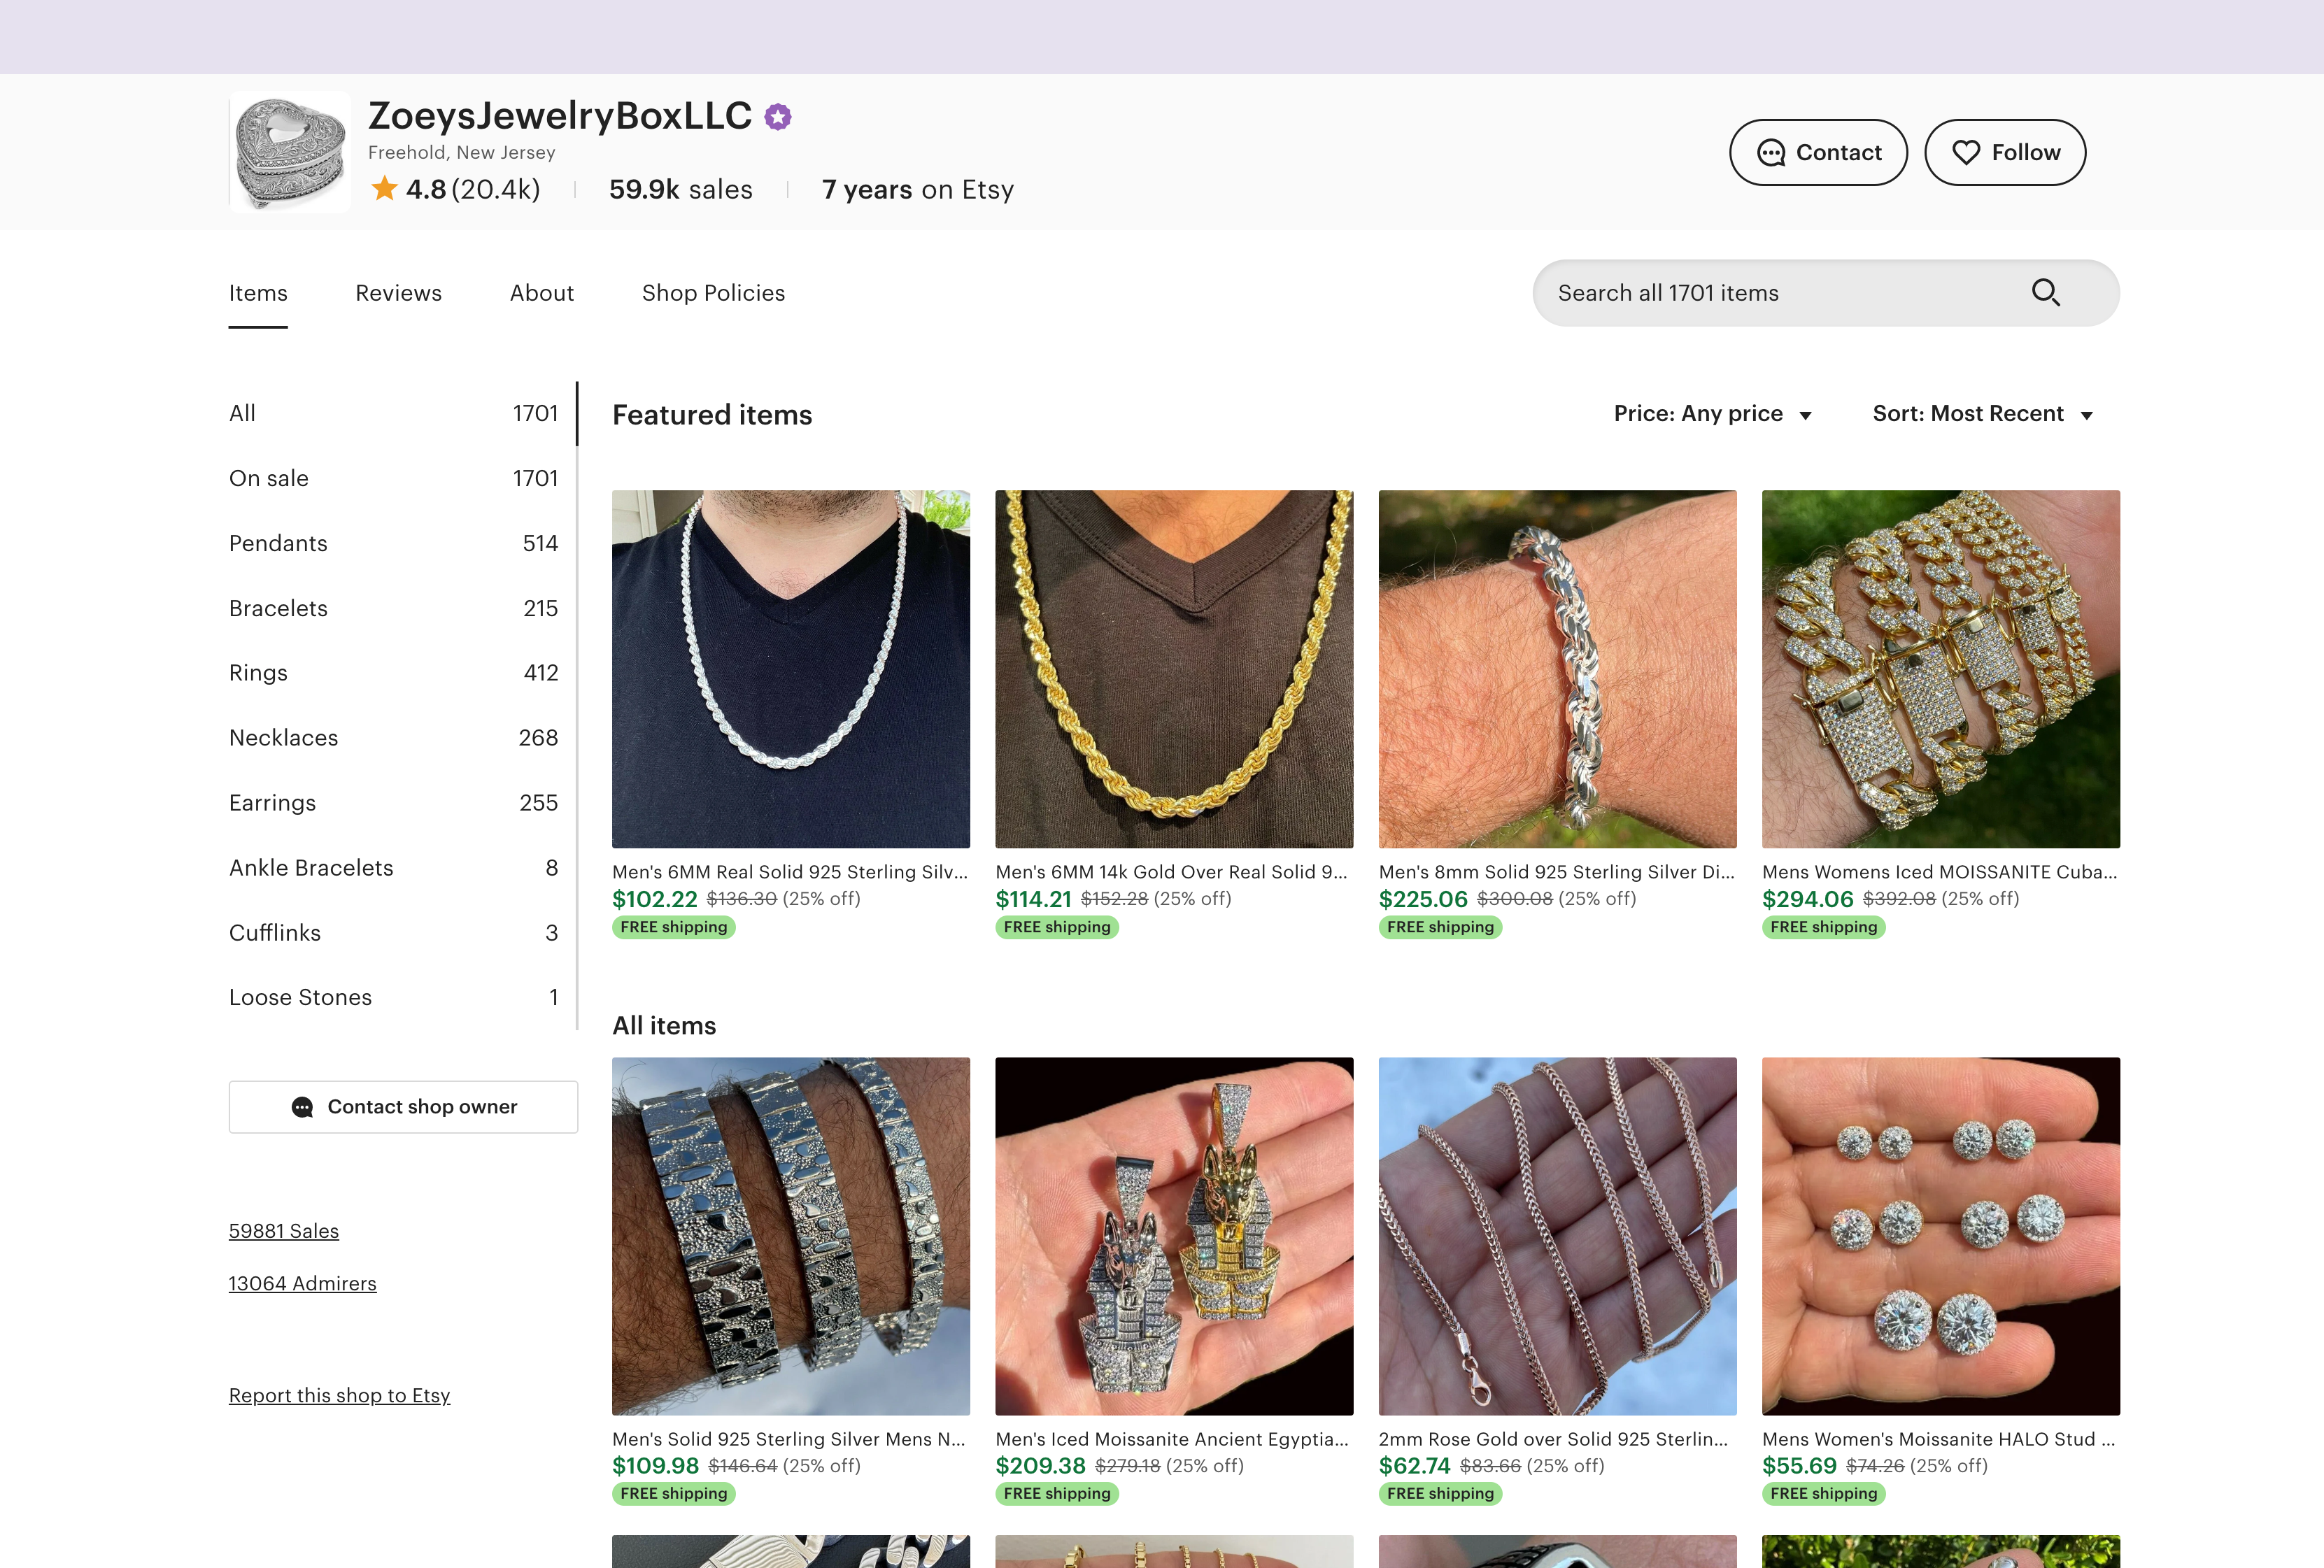Screen dimensions: 2324x1568
Task: Click the chat bubble icon on the Contact button
Action: 1771,153
